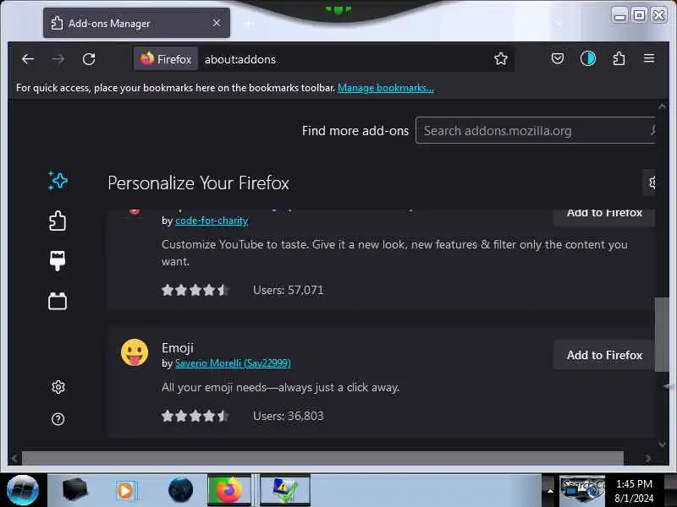Click scroll right arrow at bottom

click(647, 458)
